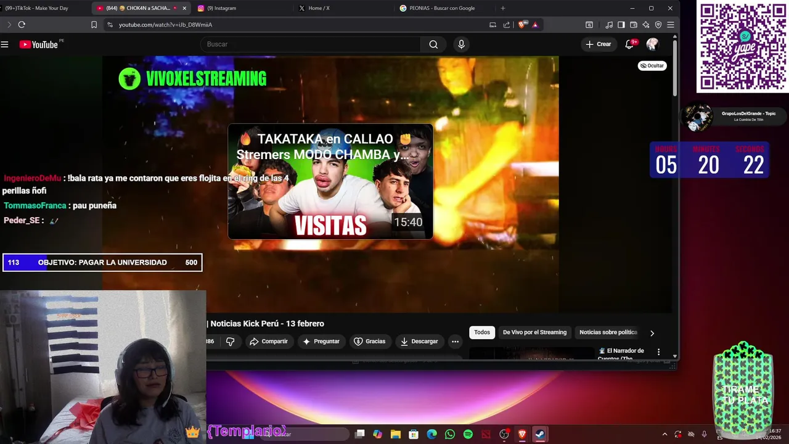This screenshot has width=789, height=444.
Task: Launch Microsoft Edge from the taskbar
Action: (432, 434)
